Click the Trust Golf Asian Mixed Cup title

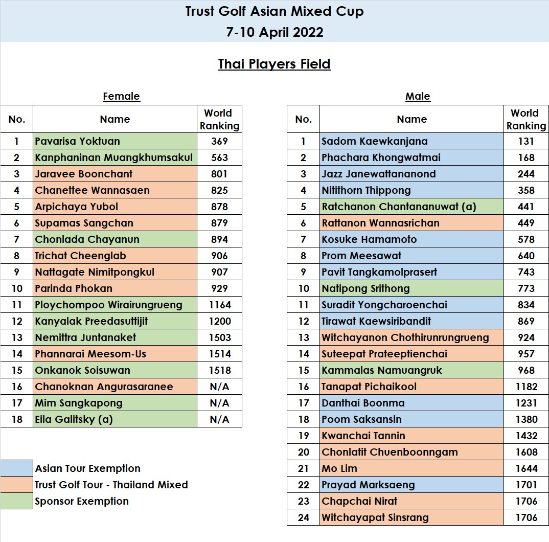coord(274,12)
